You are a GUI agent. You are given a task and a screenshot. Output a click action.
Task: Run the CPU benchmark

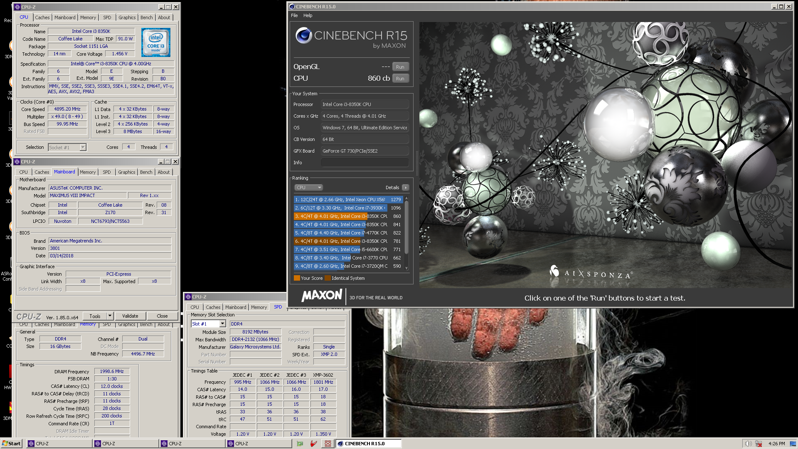coord(400,79)
